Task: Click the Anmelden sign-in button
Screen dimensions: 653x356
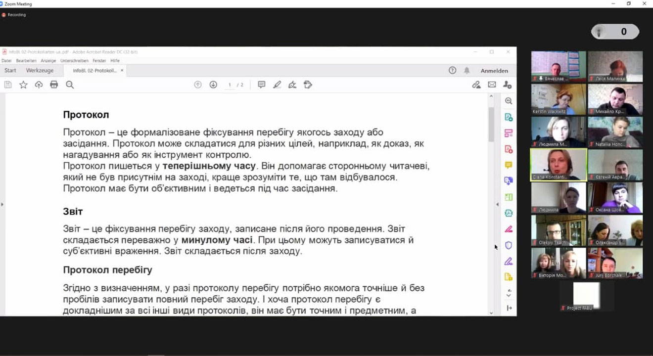Action: pyautogui.click(x=494, y=71)
